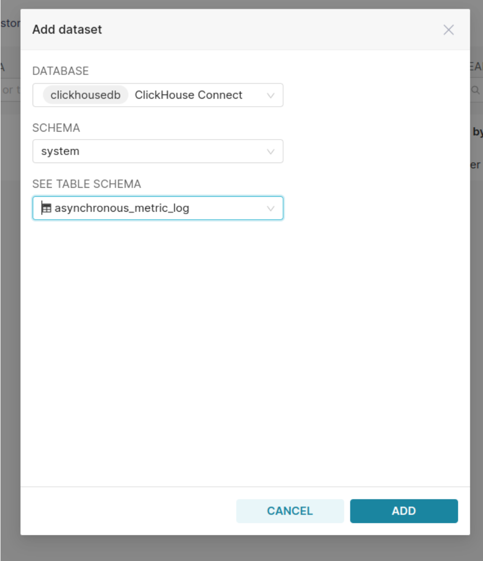Click the dimmed background left of dialog
This screenshot has height=561, width=483.
click(10, 322)
